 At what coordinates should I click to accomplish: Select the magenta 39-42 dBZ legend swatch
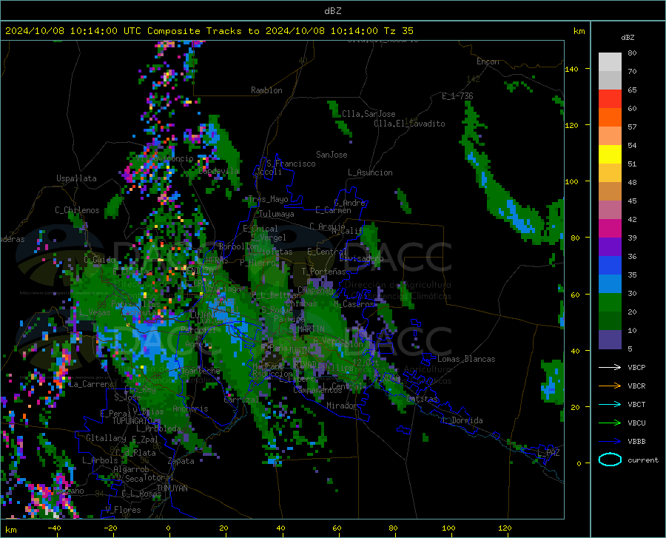click(610, 229)
